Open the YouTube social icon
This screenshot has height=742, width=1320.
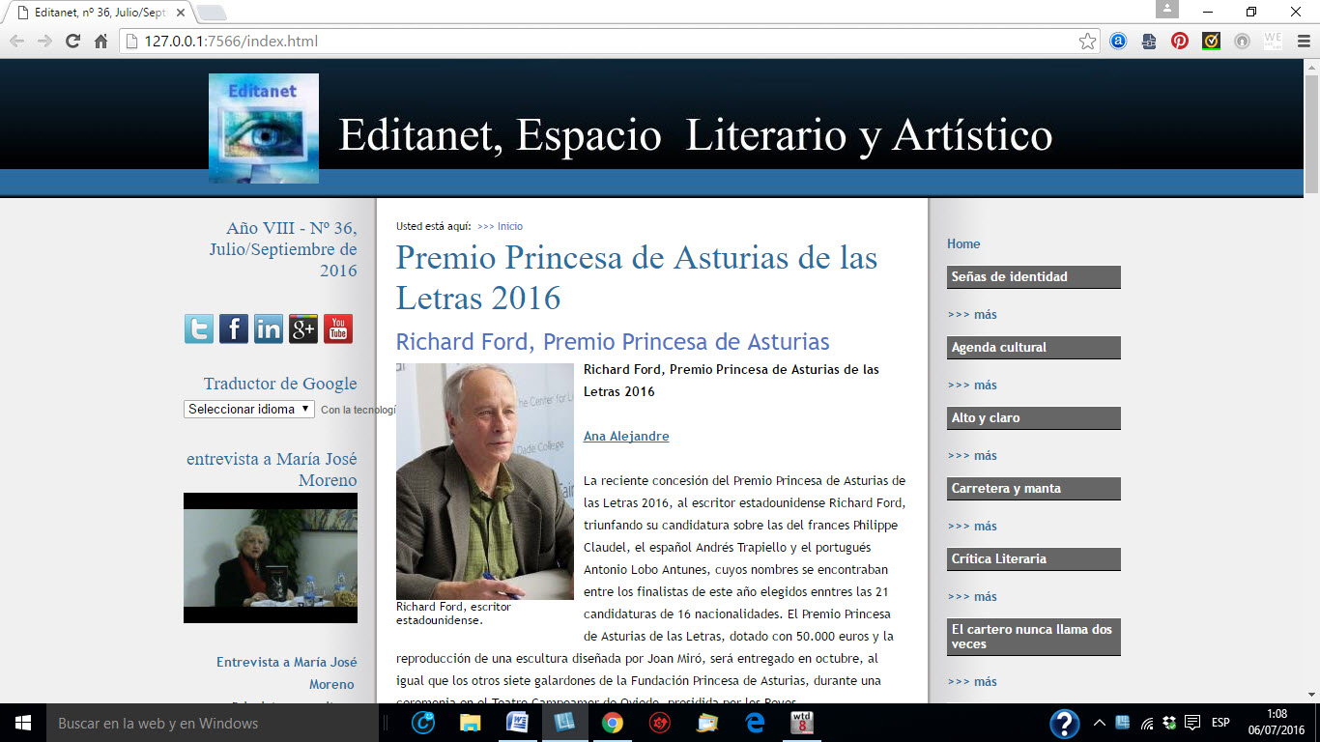click(x=338, y=328)
